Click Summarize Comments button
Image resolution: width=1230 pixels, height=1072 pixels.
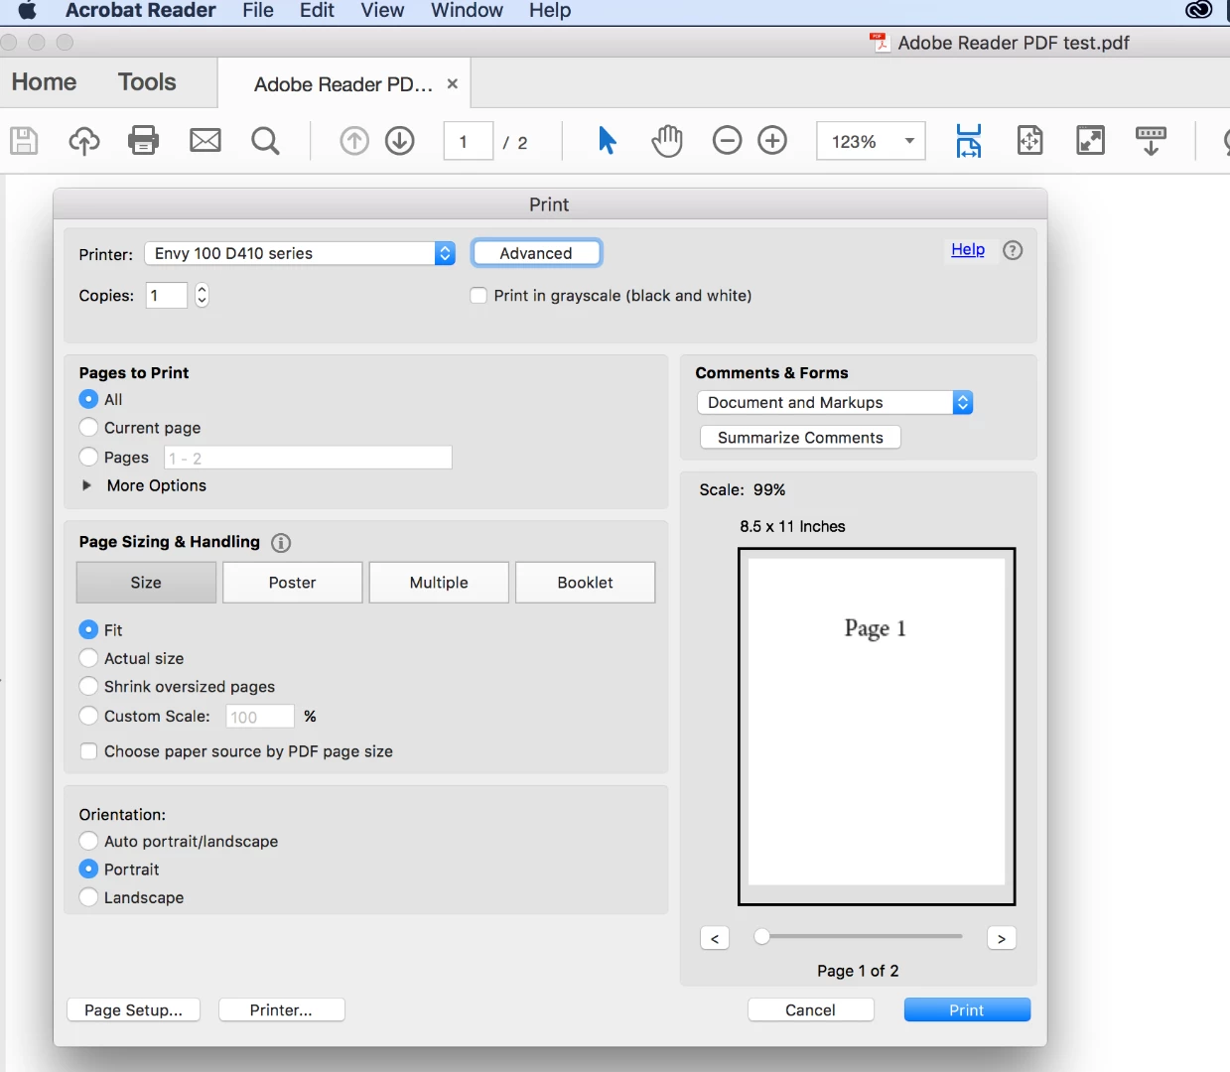800,438
